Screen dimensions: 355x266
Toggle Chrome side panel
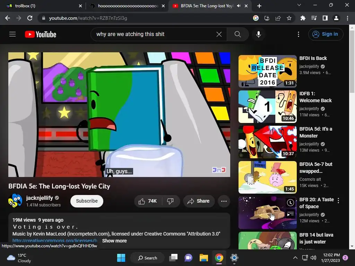tap(325, 18)
